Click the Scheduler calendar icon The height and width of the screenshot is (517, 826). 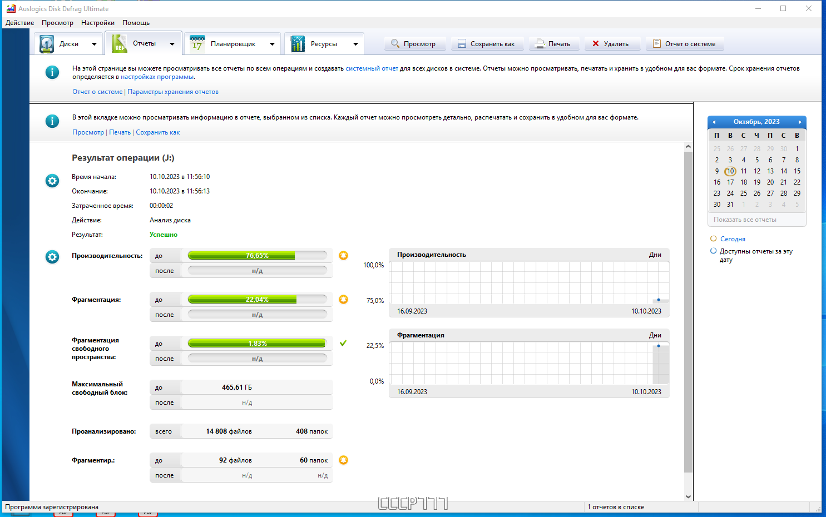[x=197, y=44]
